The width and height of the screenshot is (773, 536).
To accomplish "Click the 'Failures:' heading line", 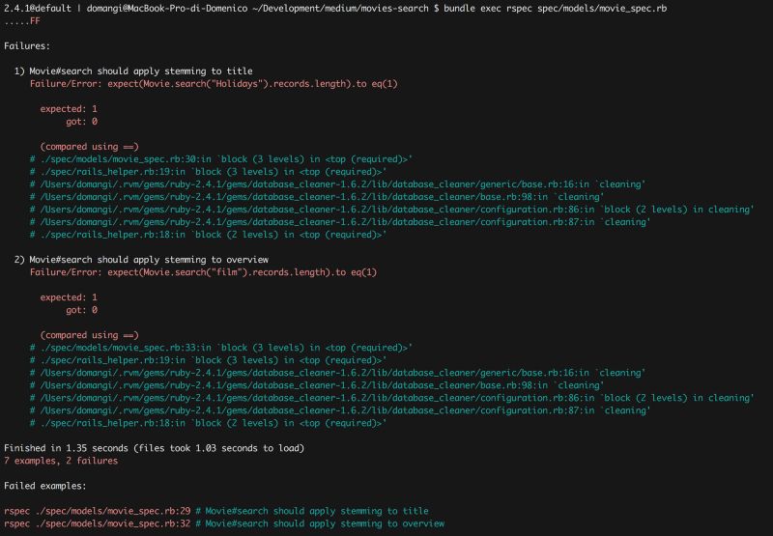I will coord(27,45).
